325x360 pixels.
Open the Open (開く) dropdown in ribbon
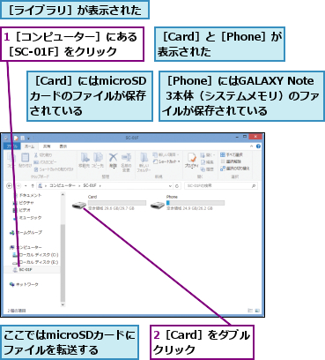208,154
